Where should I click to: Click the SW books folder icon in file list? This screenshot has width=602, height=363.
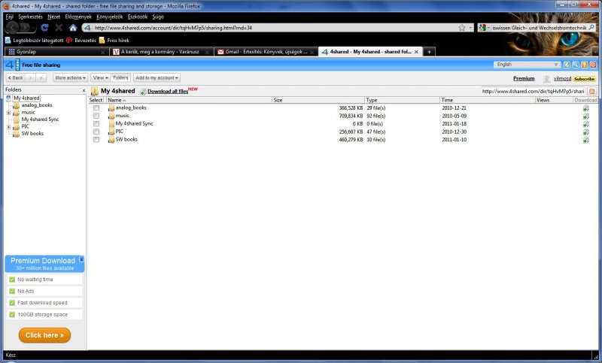click(111, 140)
